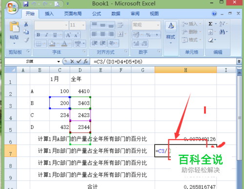The image size is (244, 189).
Task: Merge and center cells
Action: click(x=121, y=34)
